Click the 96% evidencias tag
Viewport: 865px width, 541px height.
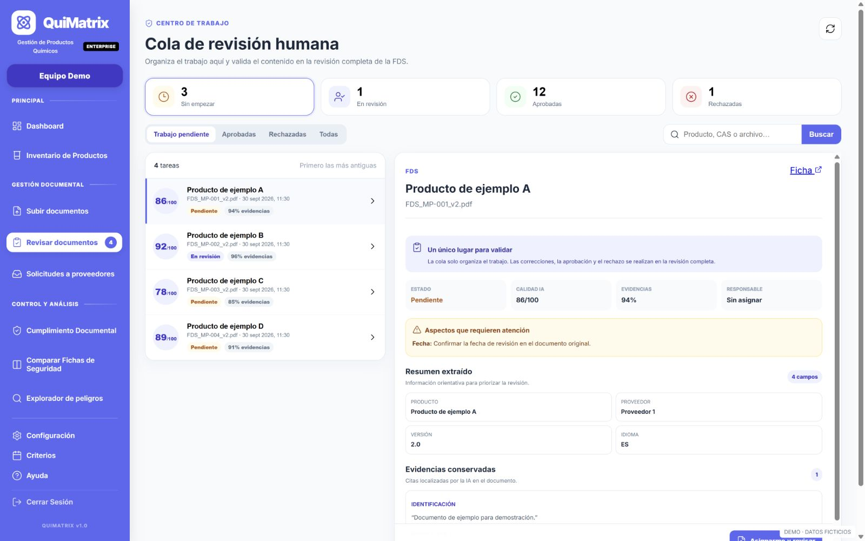251,256
